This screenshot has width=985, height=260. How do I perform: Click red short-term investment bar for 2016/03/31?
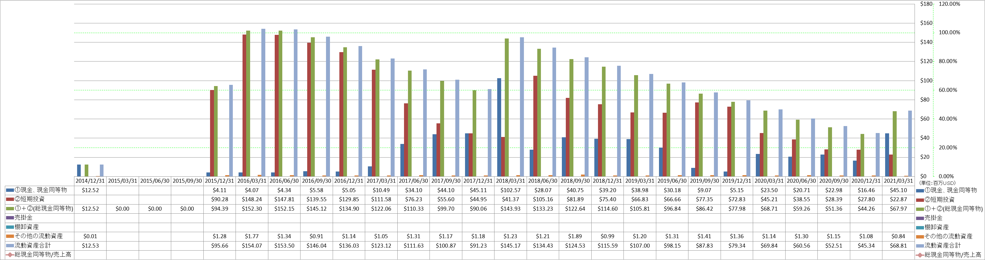(244, 105)
